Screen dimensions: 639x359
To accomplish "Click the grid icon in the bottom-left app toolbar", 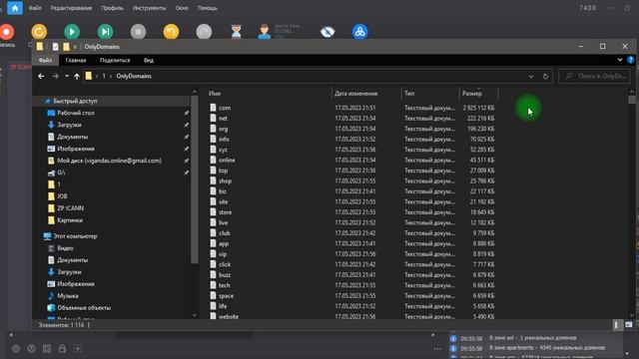I will tap(47, 348).
